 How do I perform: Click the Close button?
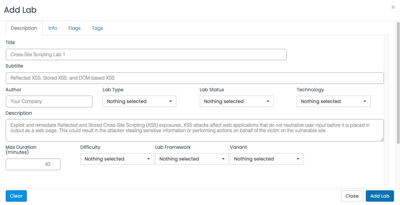[352, 196]
